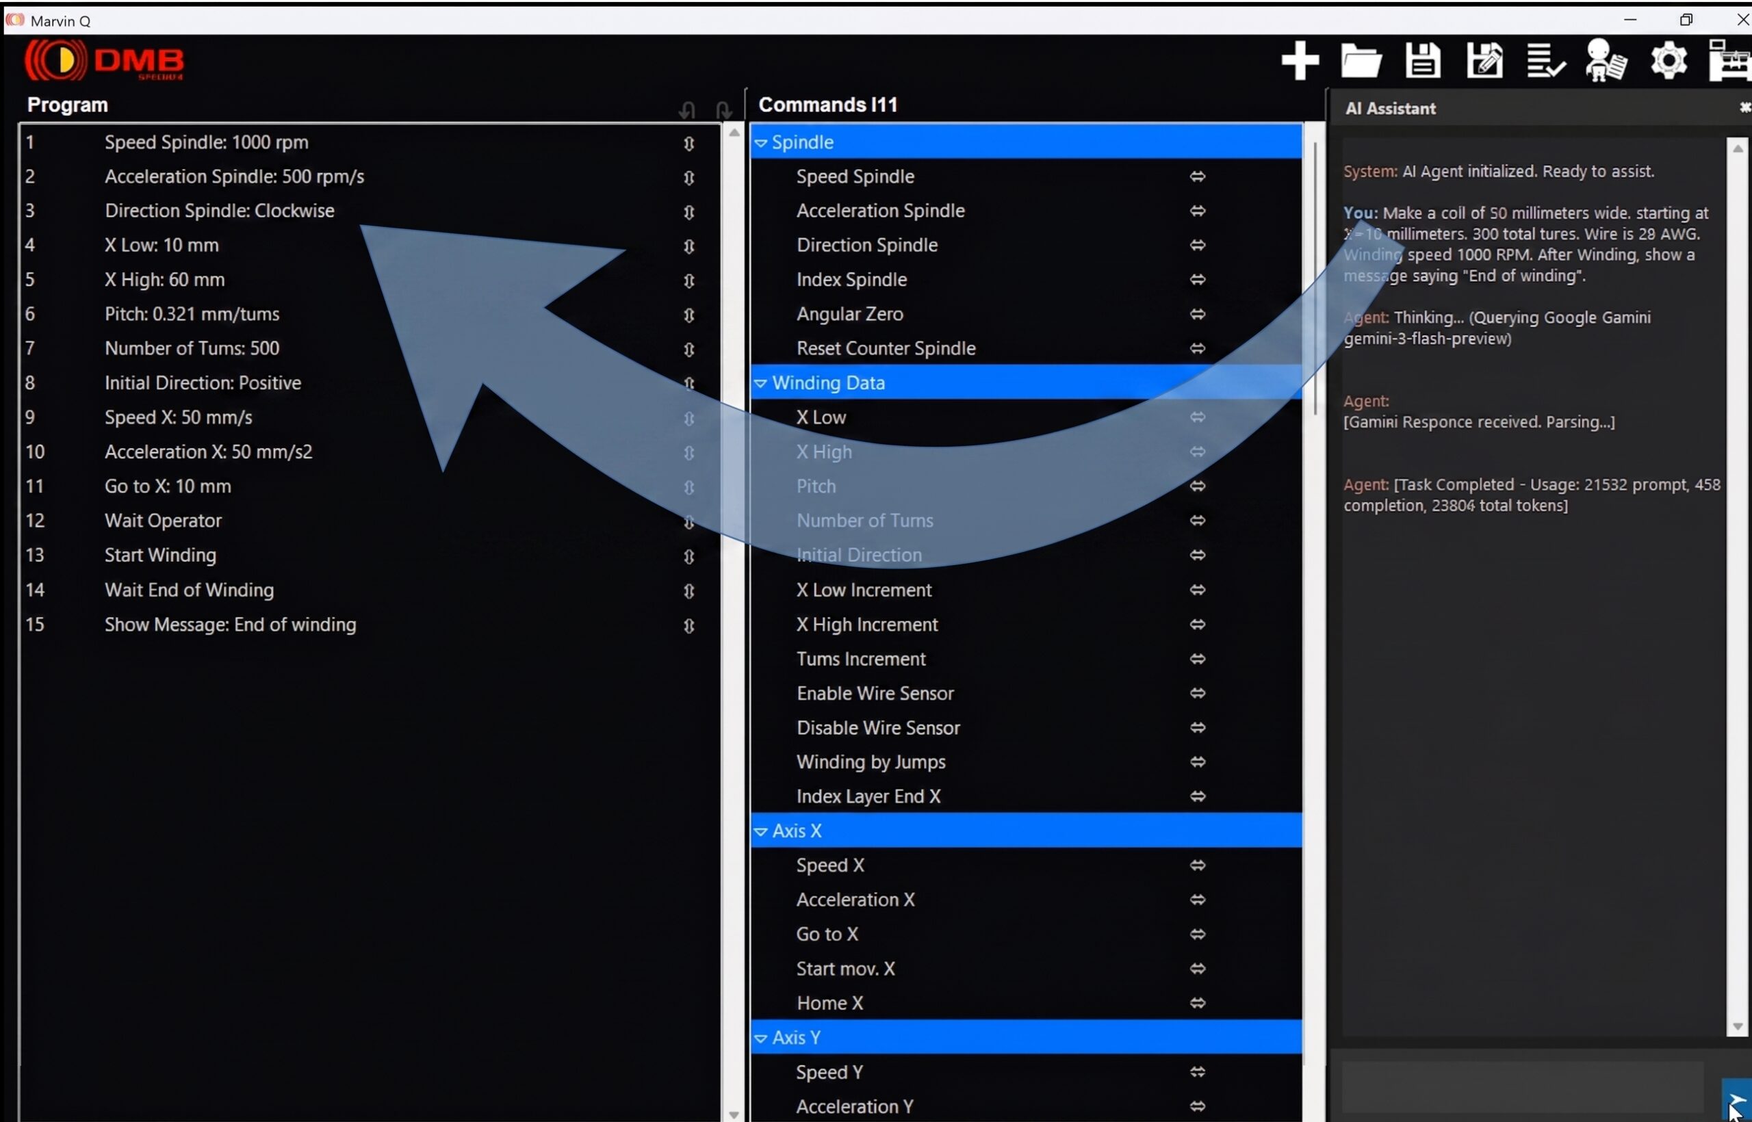The height and width of the screenshot is (1122, 1752).
Task: Collapse the Axis X command group
Action: pyautogui.click(x=760, y=831)
